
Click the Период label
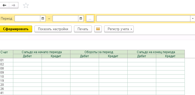7,19
